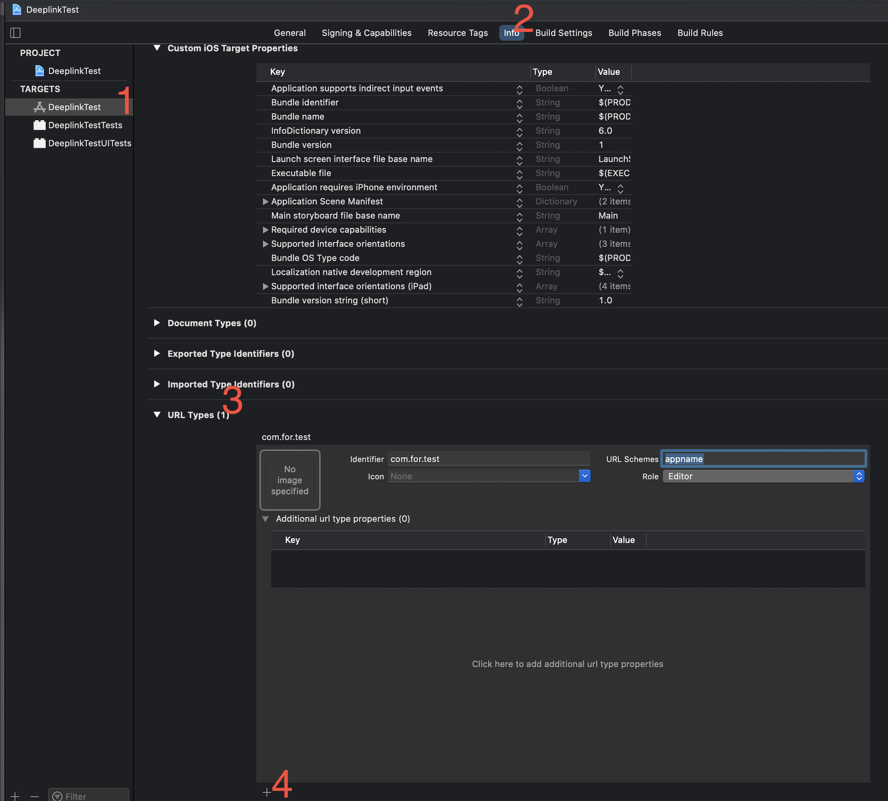Open Signing & Capabilities tab
This screenshot has width=888, height=801.
[x=366, y=33]
